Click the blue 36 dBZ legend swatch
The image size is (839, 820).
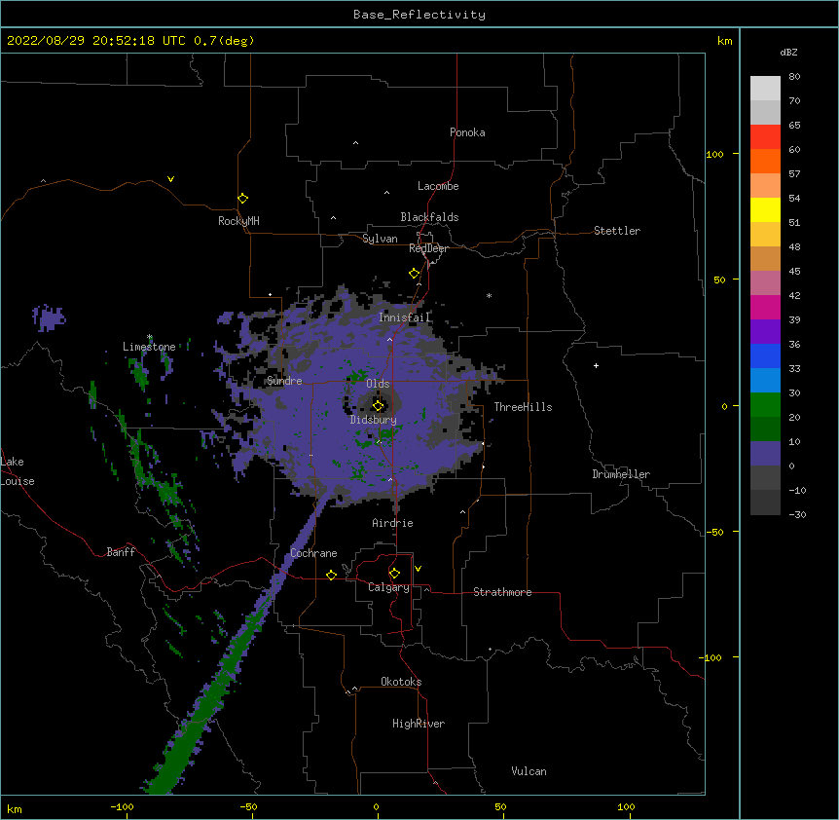(x=765, y=355)
